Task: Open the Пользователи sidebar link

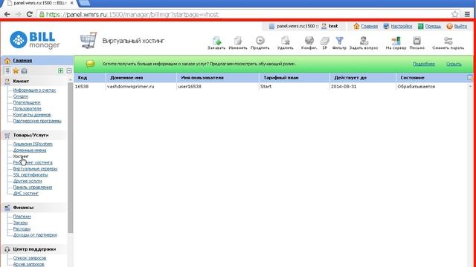Action: click(x=27, y=109)
